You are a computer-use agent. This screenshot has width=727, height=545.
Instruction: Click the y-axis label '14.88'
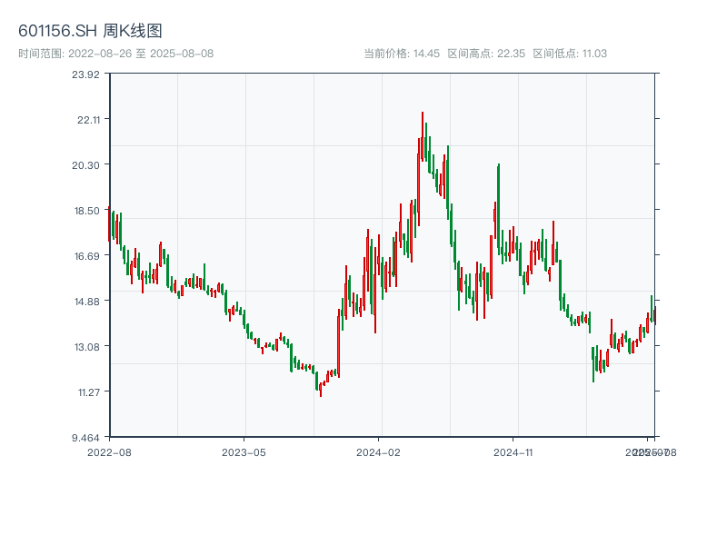(87, 302)
